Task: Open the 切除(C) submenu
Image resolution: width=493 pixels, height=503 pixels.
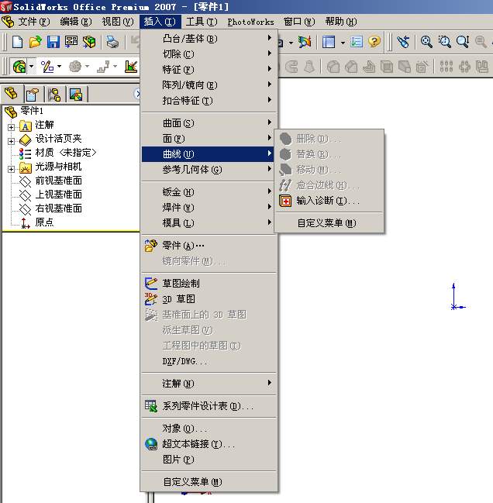Action: coord(209,54)
